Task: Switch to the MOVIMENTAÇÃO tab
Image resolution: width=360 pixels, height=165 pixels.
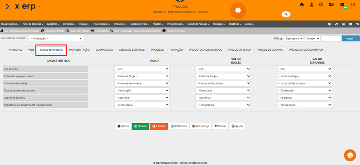Action: (x=79, y=50)
